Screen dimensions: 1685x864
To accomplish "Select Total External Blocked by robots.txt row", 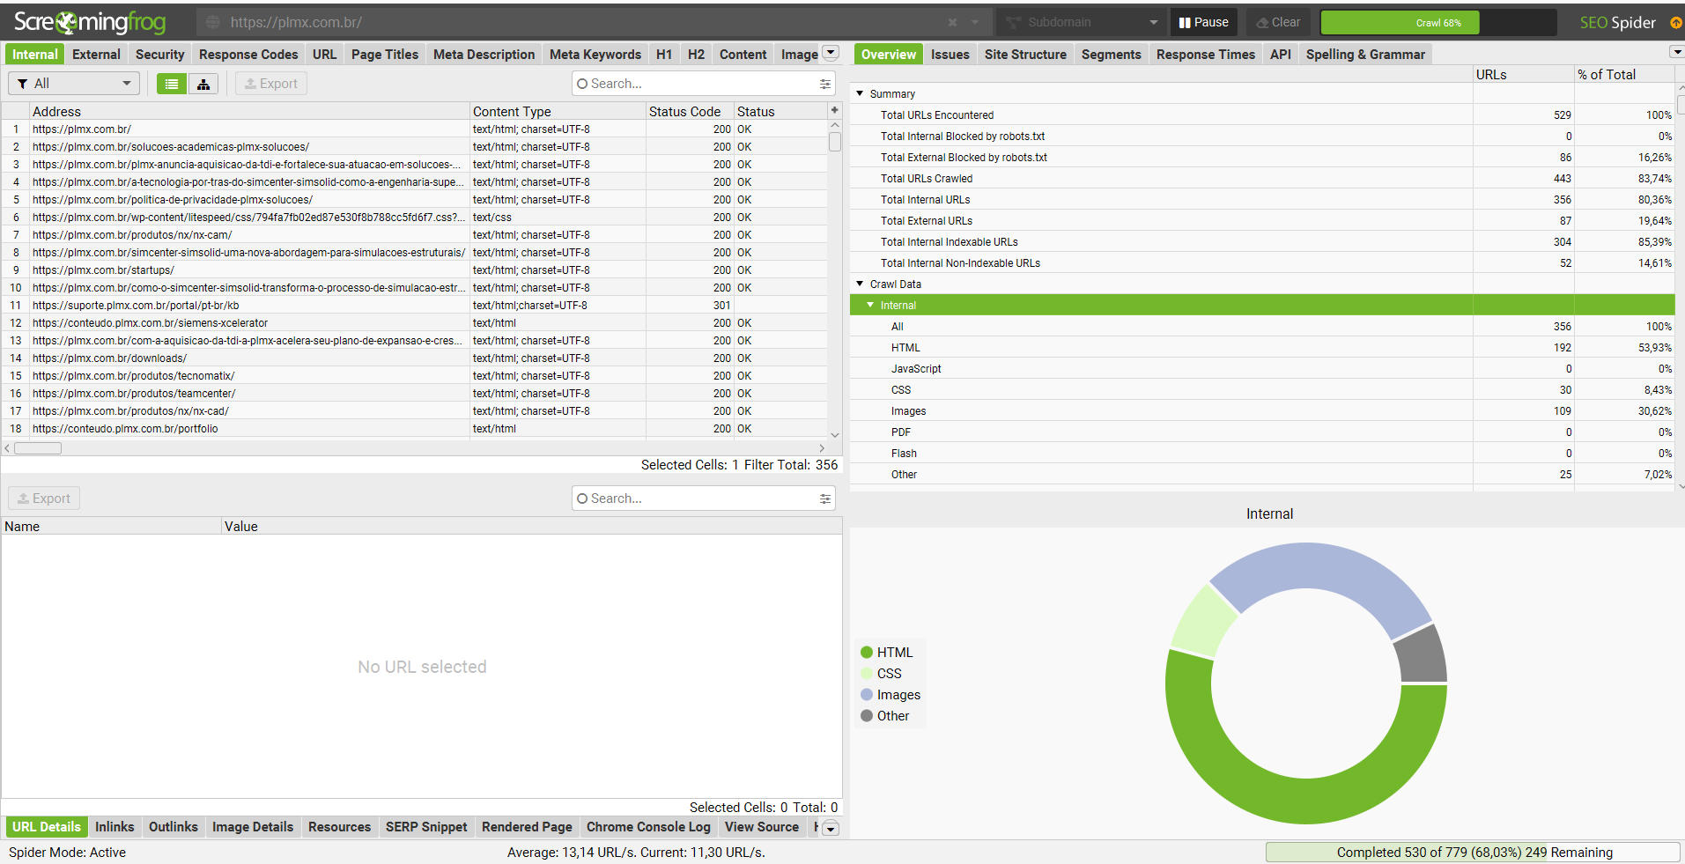I will [1262, 157].
